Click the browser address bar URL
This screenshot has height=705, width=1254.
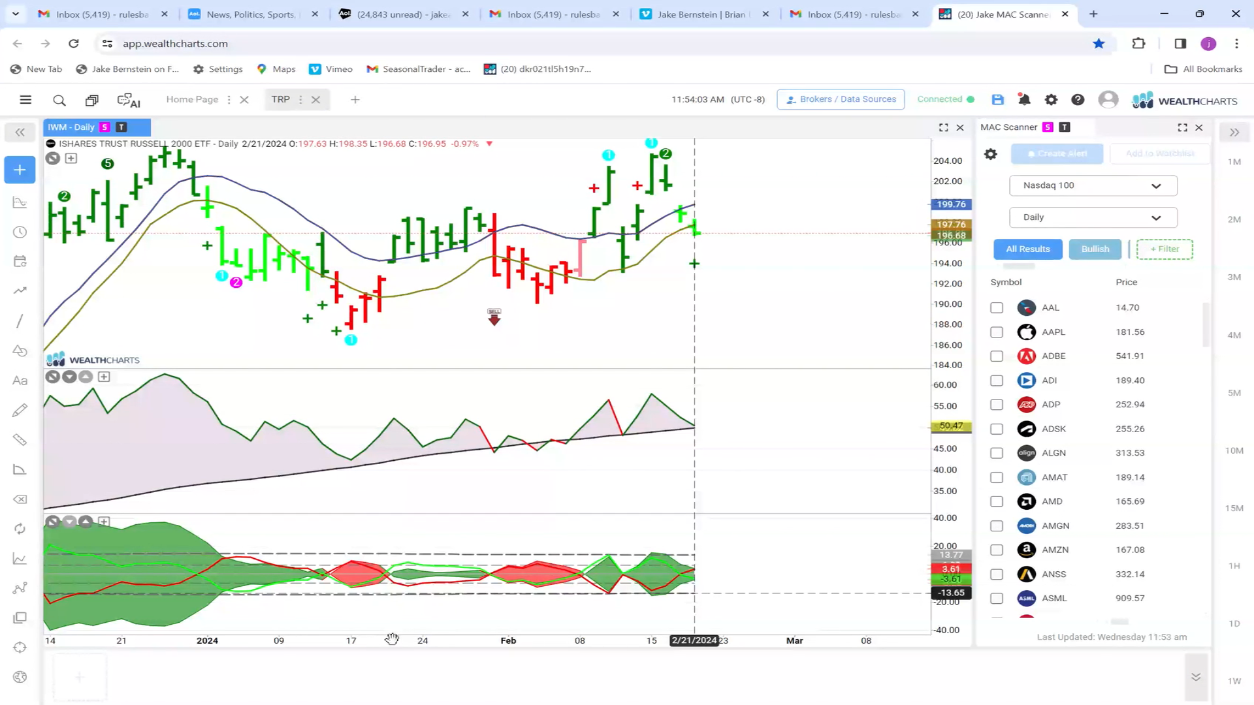(x=175, y=44)
